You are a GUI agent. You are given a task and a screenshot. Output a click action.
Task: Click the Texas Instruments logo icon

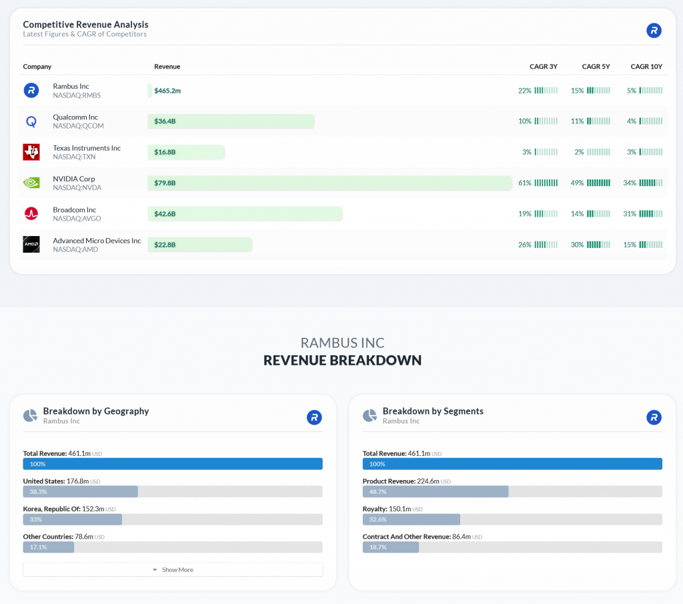coord(31,152)
